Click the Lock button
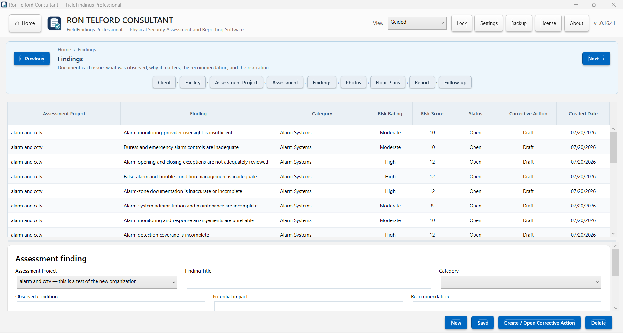623x333 pixels. [462, 23]
